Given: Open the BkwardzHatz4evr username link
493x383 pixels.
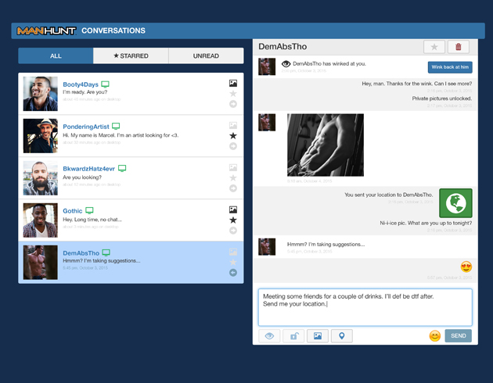Looking at the screenshot, I should coord(88,169).
